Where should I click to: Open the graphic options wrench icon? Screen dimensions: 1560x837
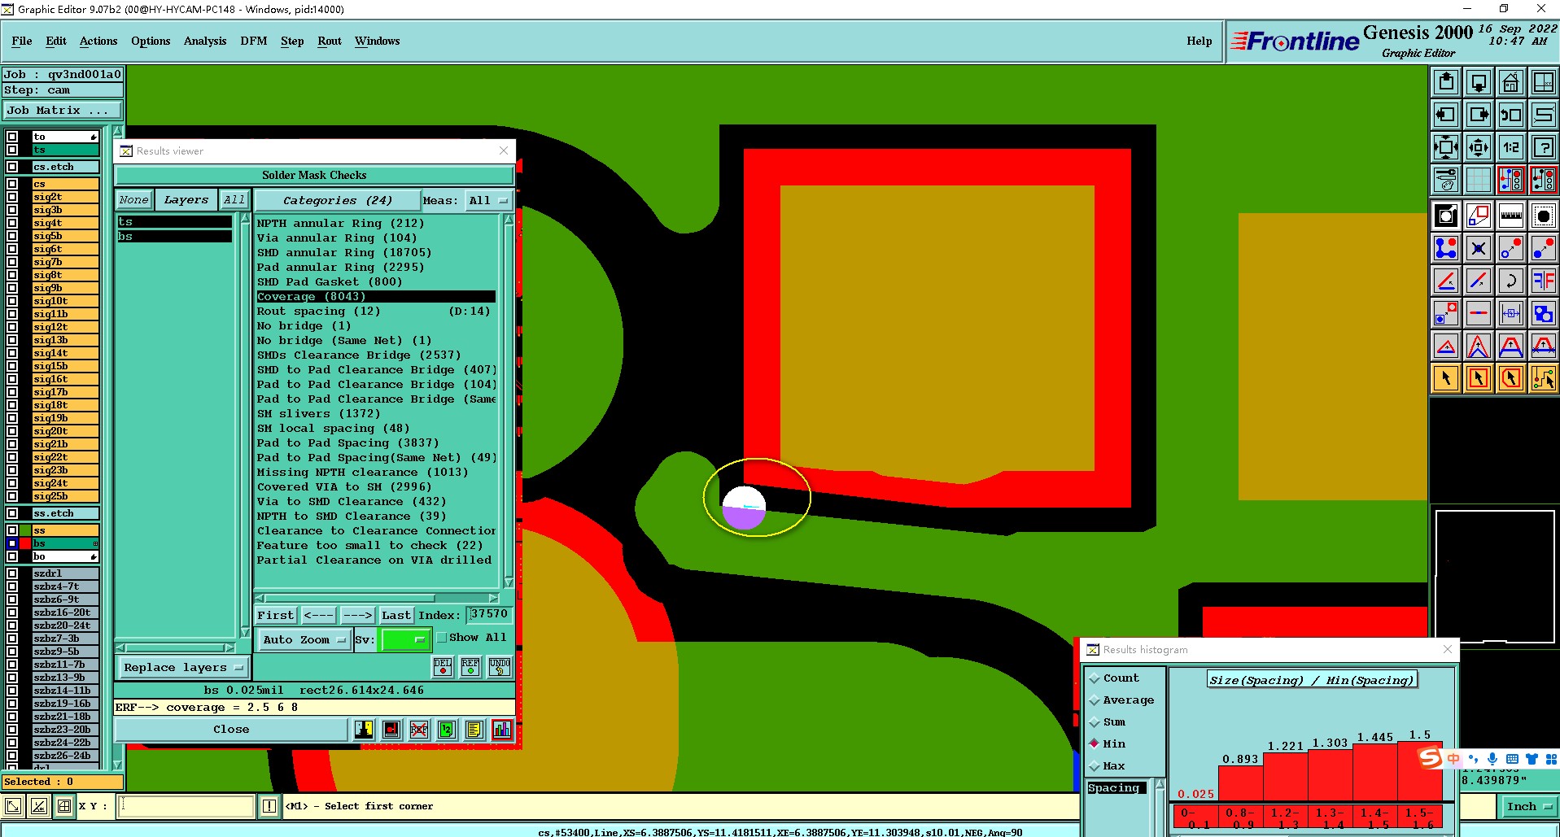pyautogui.click(x=1446, y=179)
